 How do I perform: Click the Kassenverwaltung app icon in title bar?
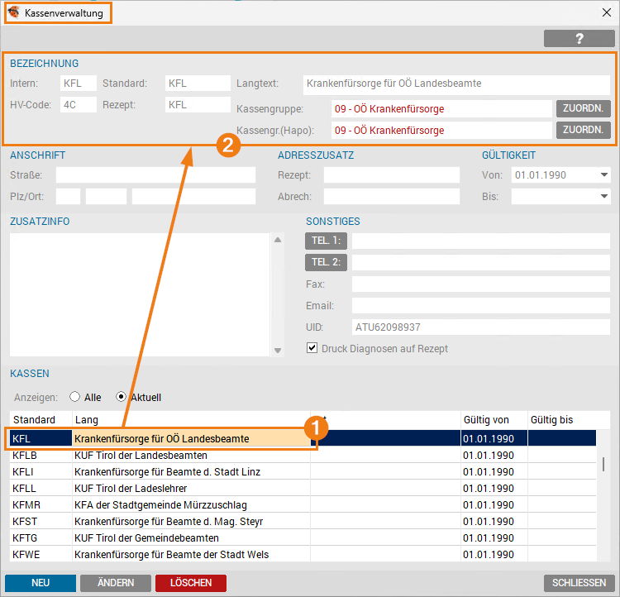(14, 13)
